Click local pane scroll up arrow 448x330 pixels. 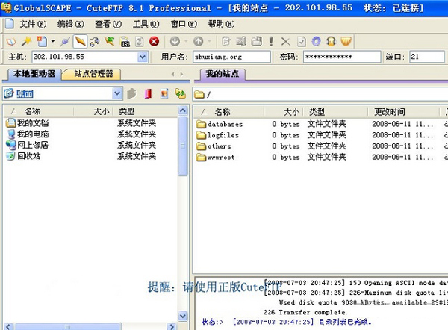point(183,110)
